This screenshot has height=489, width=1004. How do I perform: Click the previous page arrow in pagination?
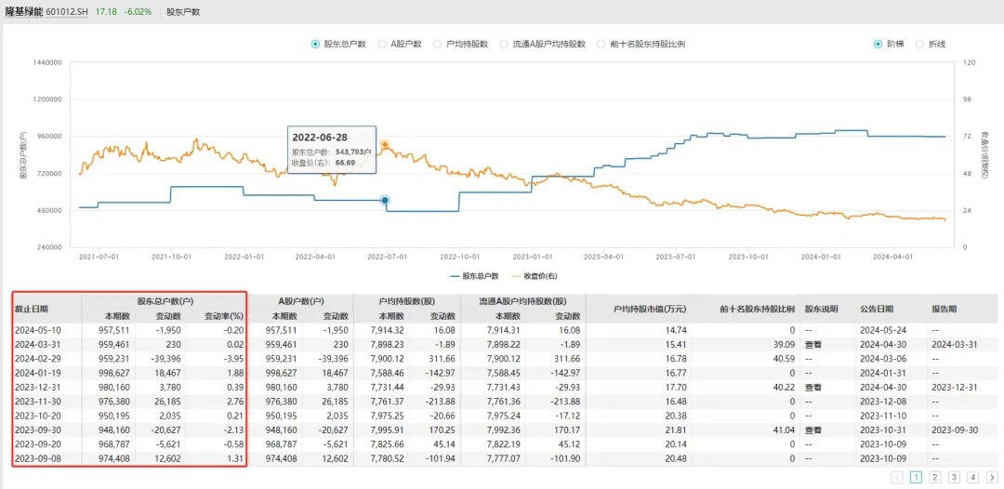pos(896,477)
